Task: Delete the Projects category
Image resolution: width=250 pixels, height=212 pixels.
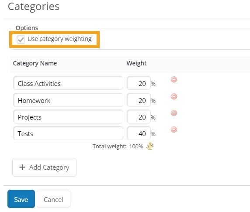Action: click(x=174, y=113)
